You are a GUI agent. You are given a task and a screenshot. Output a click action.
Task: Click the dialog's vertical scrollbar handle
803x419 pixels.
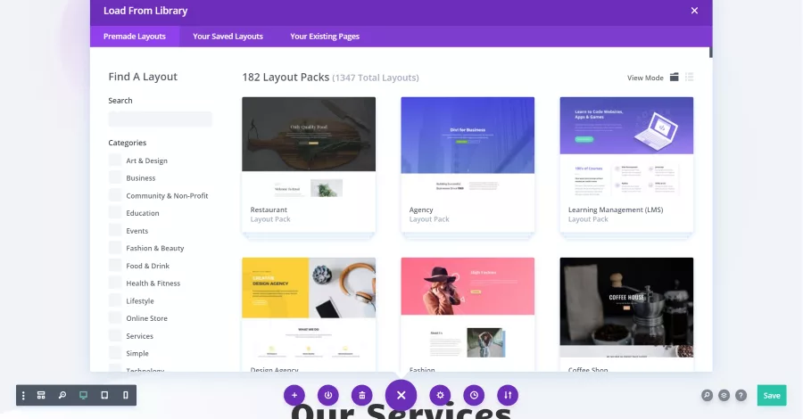tap(711, 53)
